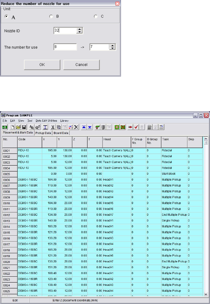Click the Copy icon in toolbar
This screenshot has height=304, width=210.
(x=59, y=127)
